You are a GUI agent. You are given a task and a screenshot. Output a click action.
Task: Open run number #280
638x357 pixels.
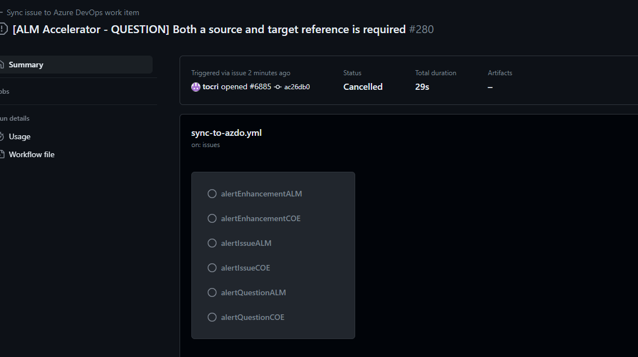(423, 29)
